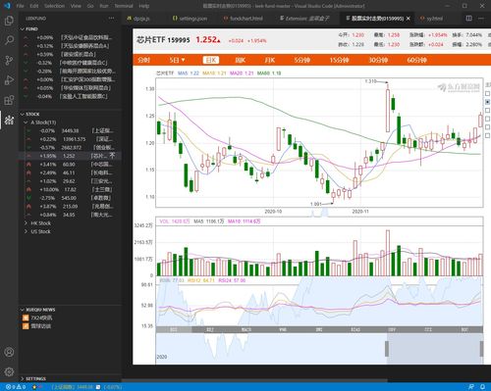Click the split editor icon
This screenshot has width=491, height=391.
pos(468,19)
